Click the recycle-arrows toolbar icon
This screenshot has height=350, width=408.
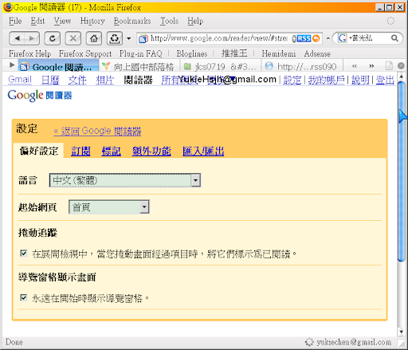coord(115,39)
